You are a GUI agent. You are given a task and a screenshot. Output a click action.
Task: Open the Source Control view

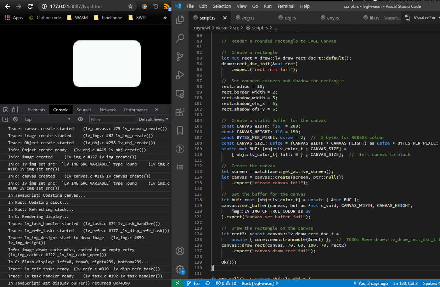point(180,57)
